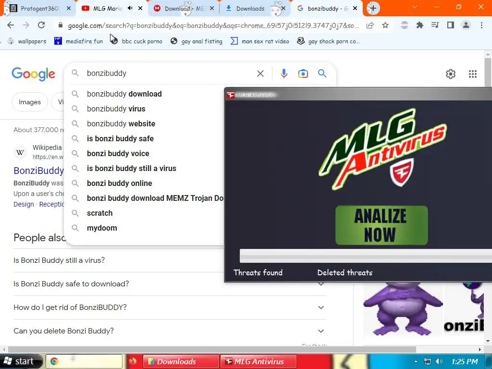
Task: Submit search with blue magnifier
Action: pos(322,74)
